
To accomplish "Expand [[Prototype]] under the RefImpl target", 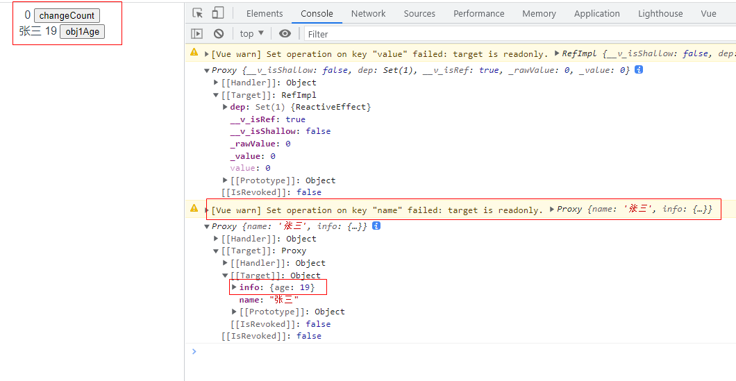I will (x=225, y=180).
